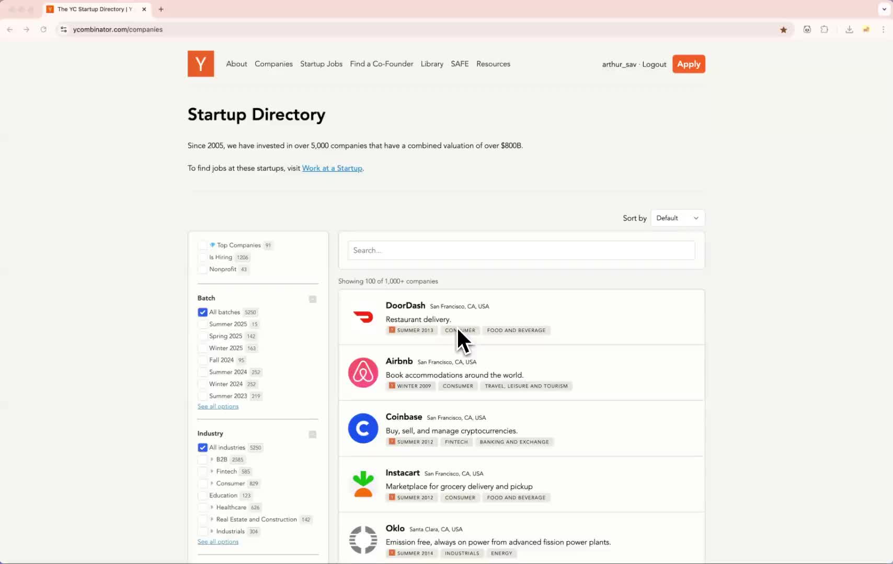Click the Airbnb company logo
The width and height of the screenshot is (893, 564).
363,372
